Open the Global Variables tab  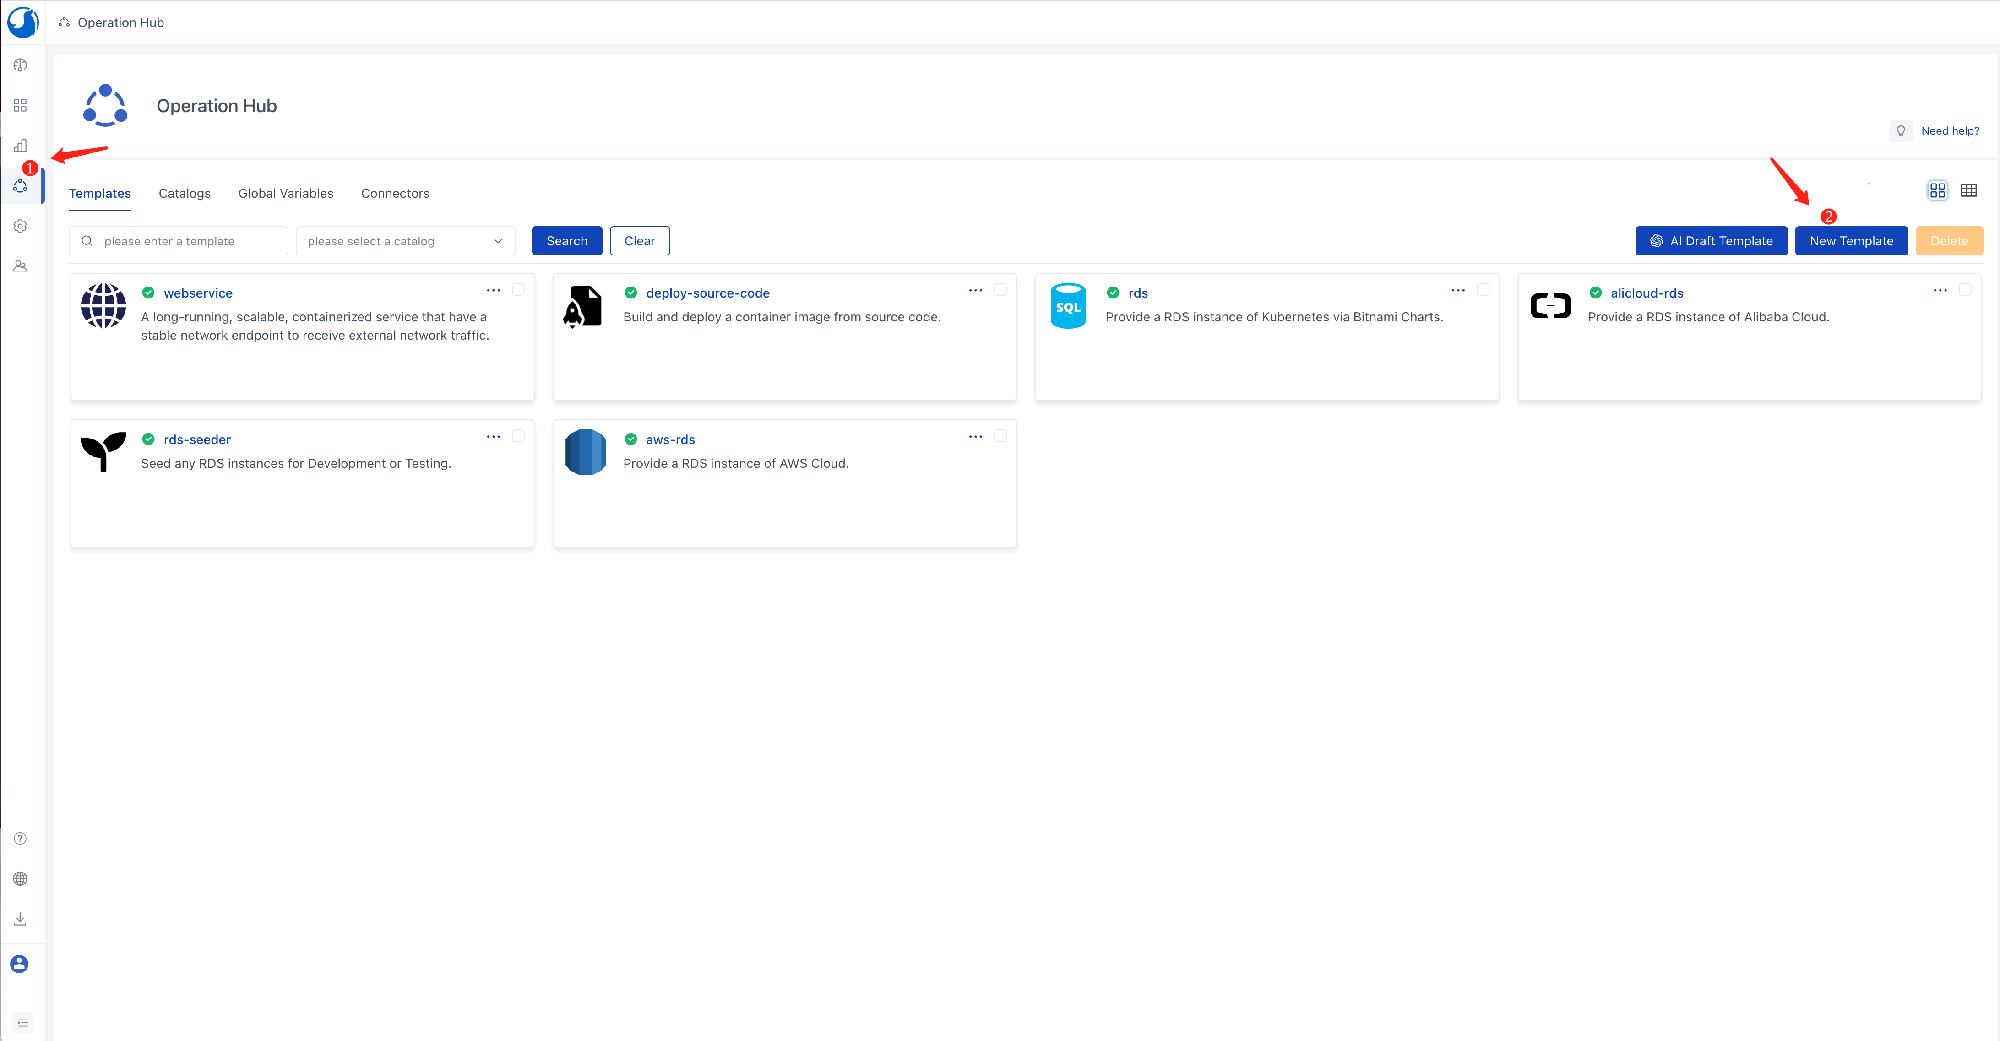285,193
